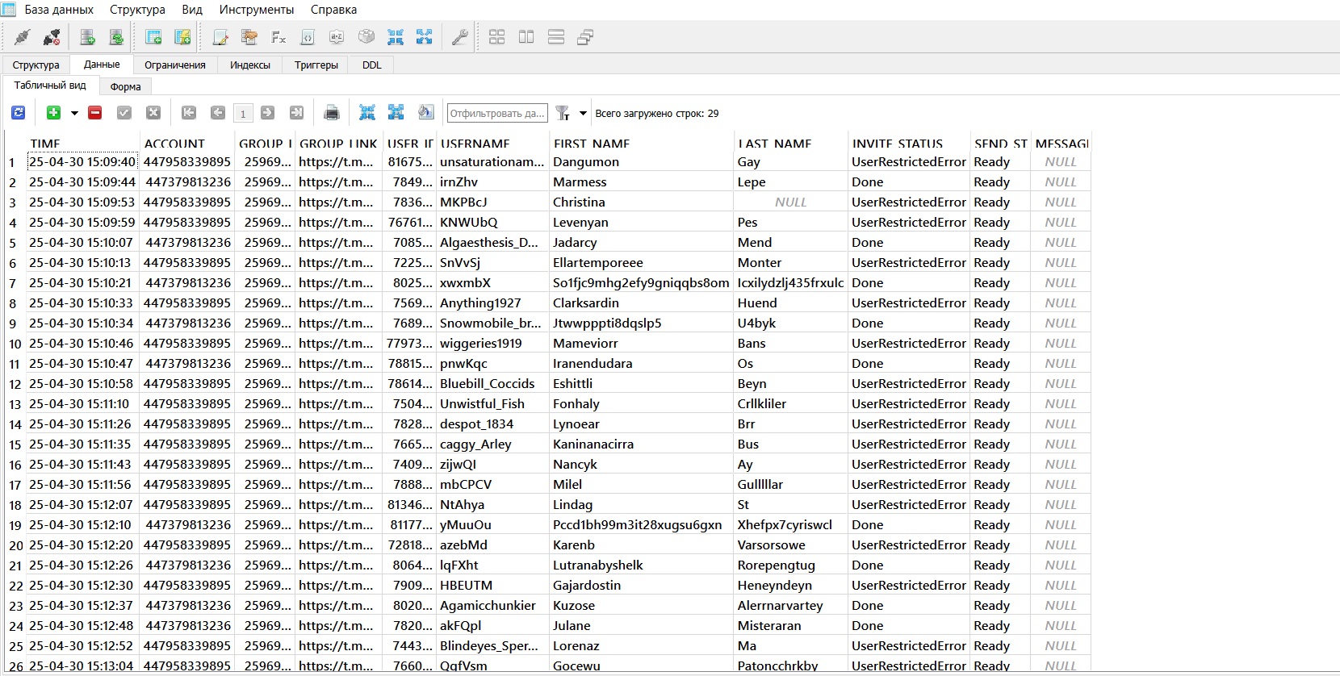Switch to the Структура tab

coord(36,65)
